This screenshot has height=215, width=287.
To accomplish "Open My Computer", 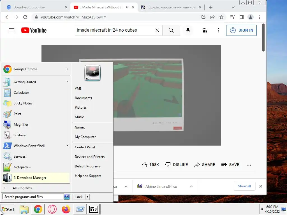I will click(x=85, y=137).
